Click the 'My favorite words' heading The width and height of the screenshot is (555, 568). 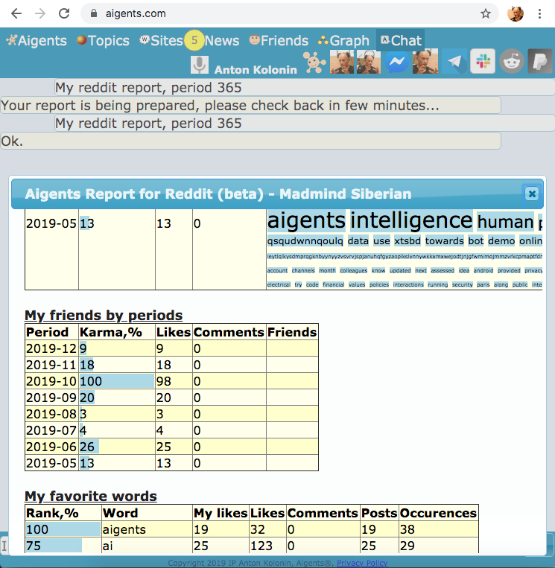(91, 496)
